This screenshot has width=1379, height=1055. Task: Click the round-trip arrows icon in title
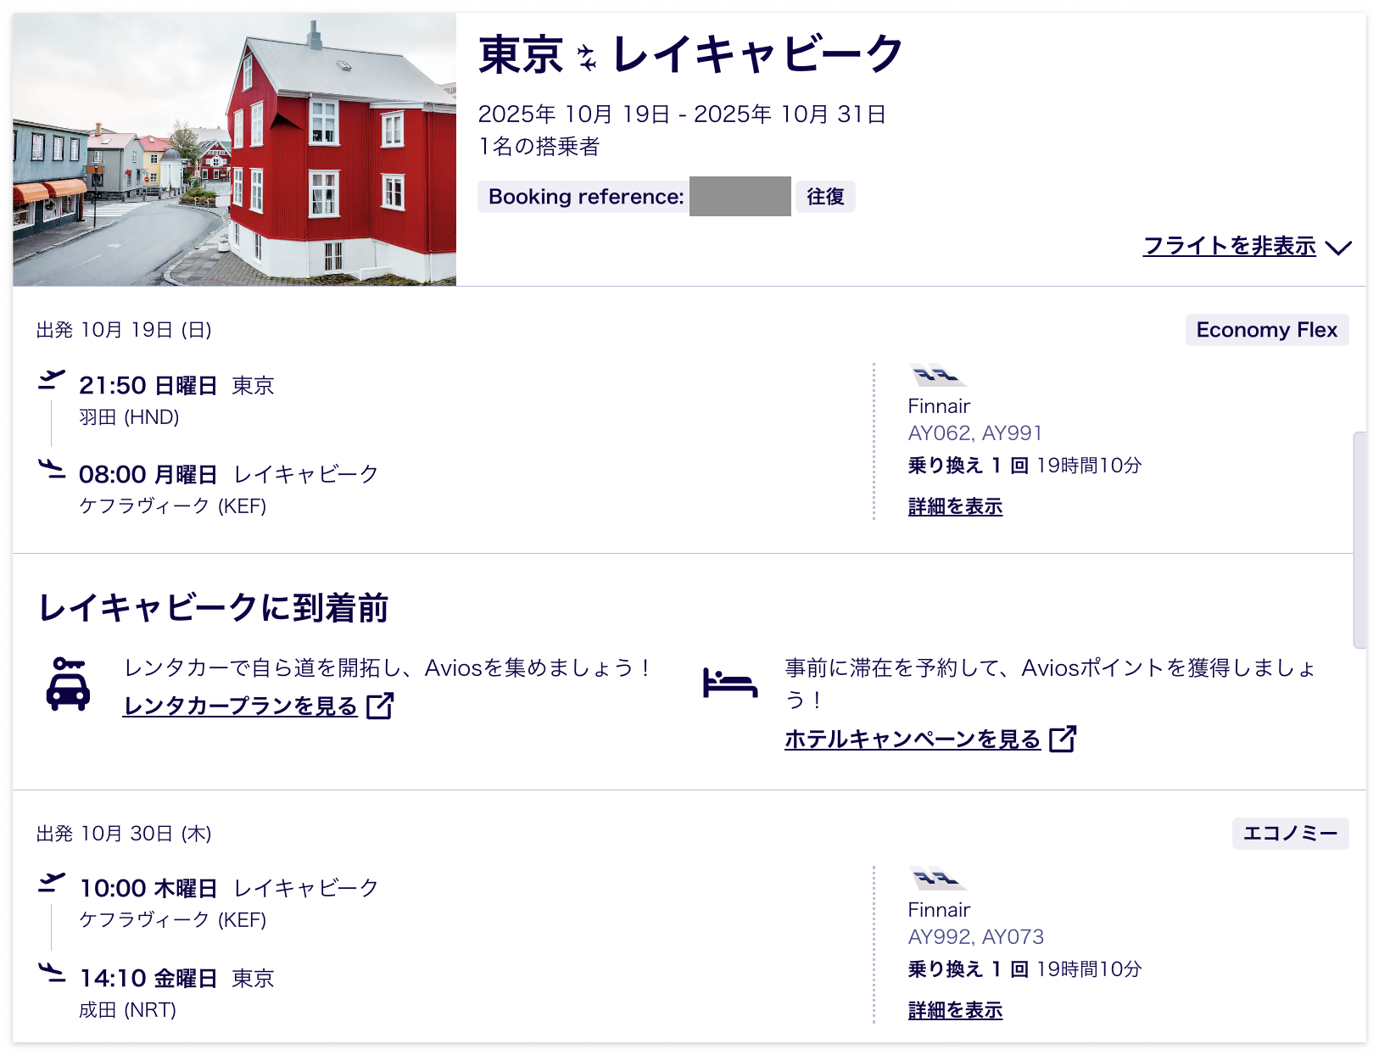point(587,58)
